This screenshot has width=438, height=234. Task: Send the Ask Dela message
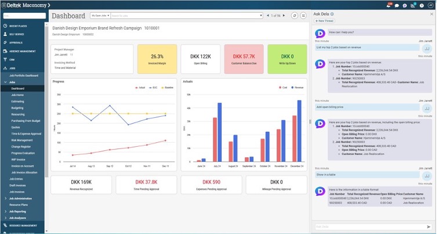pyautogui.click(x=429, y=226)
